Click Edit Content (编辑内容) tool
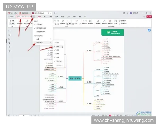 (104, 22)
